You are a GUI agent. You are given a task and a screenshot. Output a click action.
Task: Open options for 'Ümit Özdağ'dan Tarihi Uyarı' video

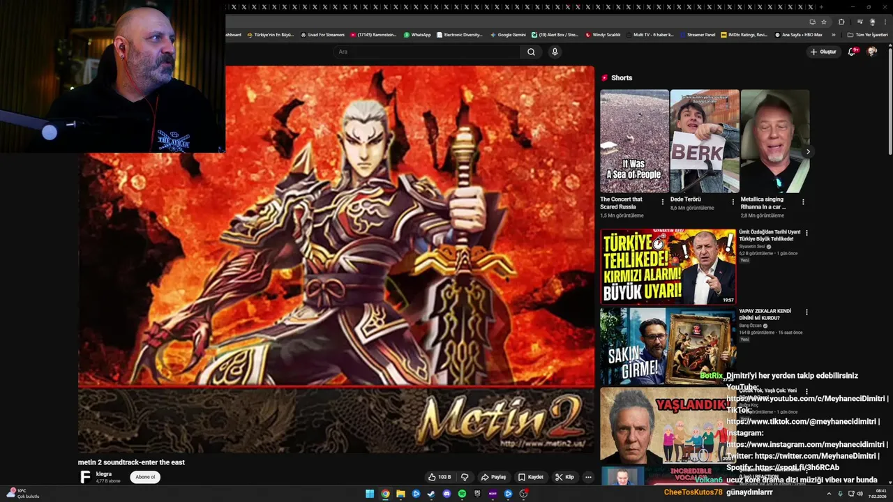coord(806,233)
